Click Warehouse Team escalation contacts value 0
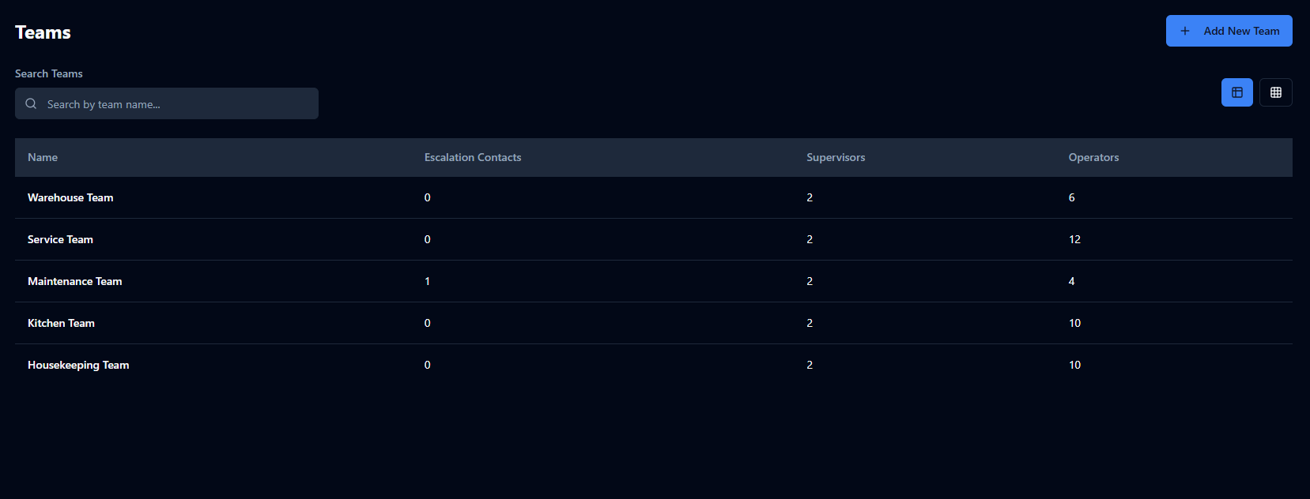 (x=428, y=197)
